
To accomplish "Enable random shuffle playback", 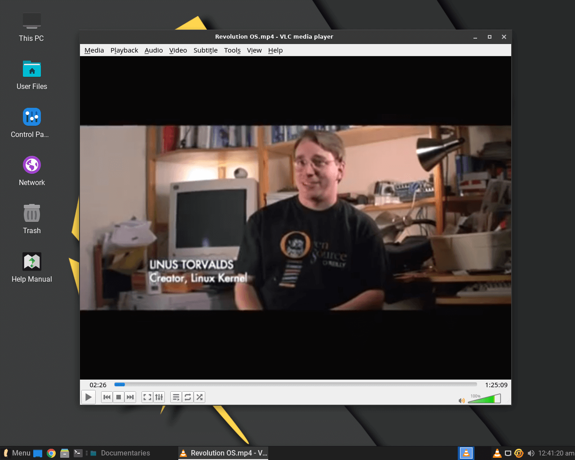I will tap(199, 397).
